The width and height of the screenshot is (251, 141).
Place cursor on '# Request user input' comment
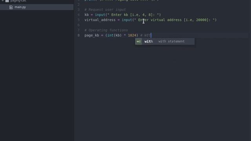click(x=105, y=9)
